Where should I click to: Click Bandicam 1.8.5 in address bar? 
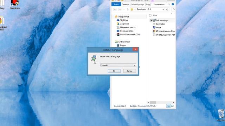tap(144, 9)
